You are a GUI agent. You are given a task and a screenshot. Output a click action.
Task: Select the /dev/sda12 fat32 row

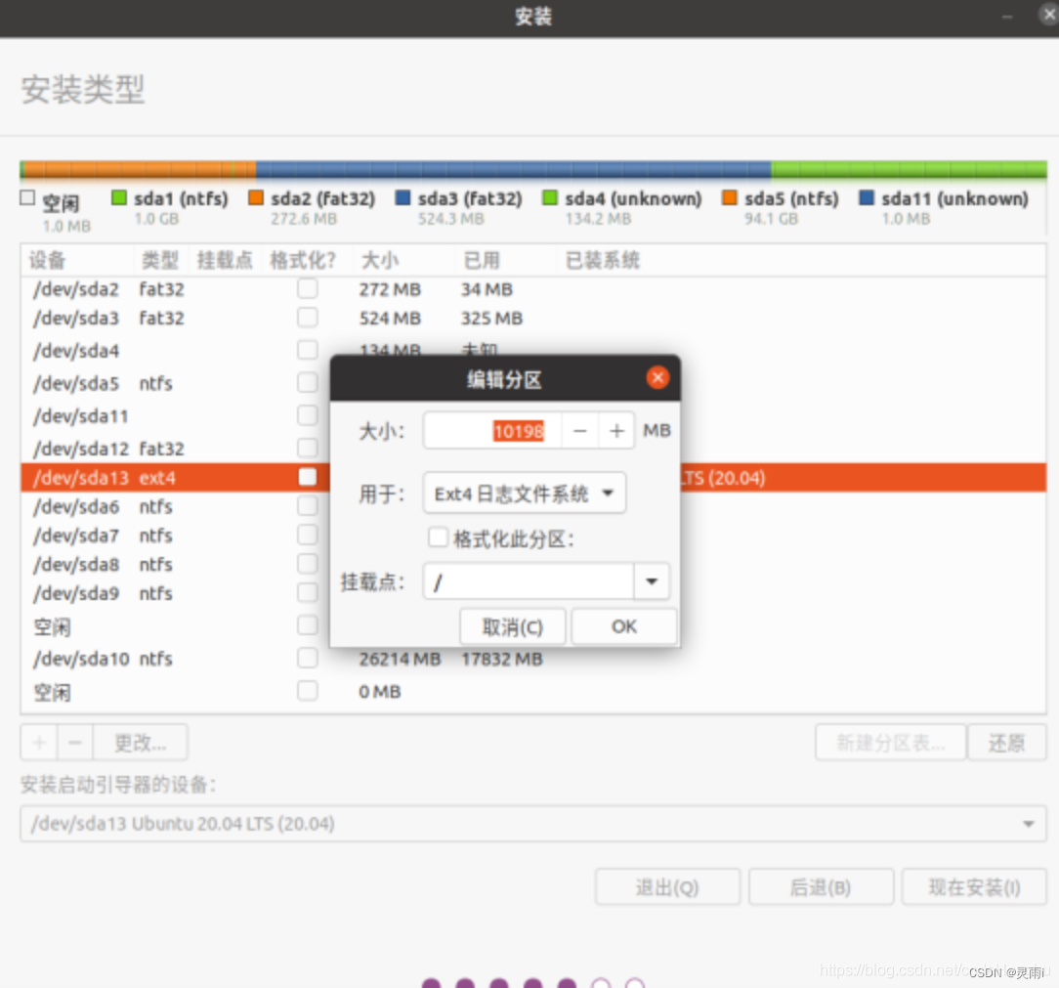pos(176,448)
